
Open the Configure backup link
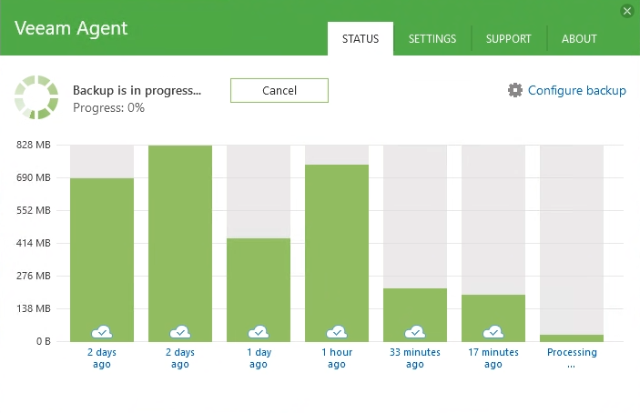[576, 90]
